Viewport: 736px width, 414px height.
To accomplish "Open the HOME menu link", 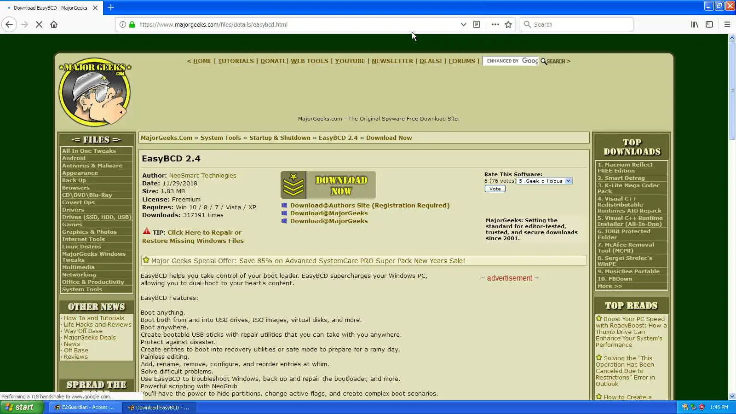I will [202, 61].
